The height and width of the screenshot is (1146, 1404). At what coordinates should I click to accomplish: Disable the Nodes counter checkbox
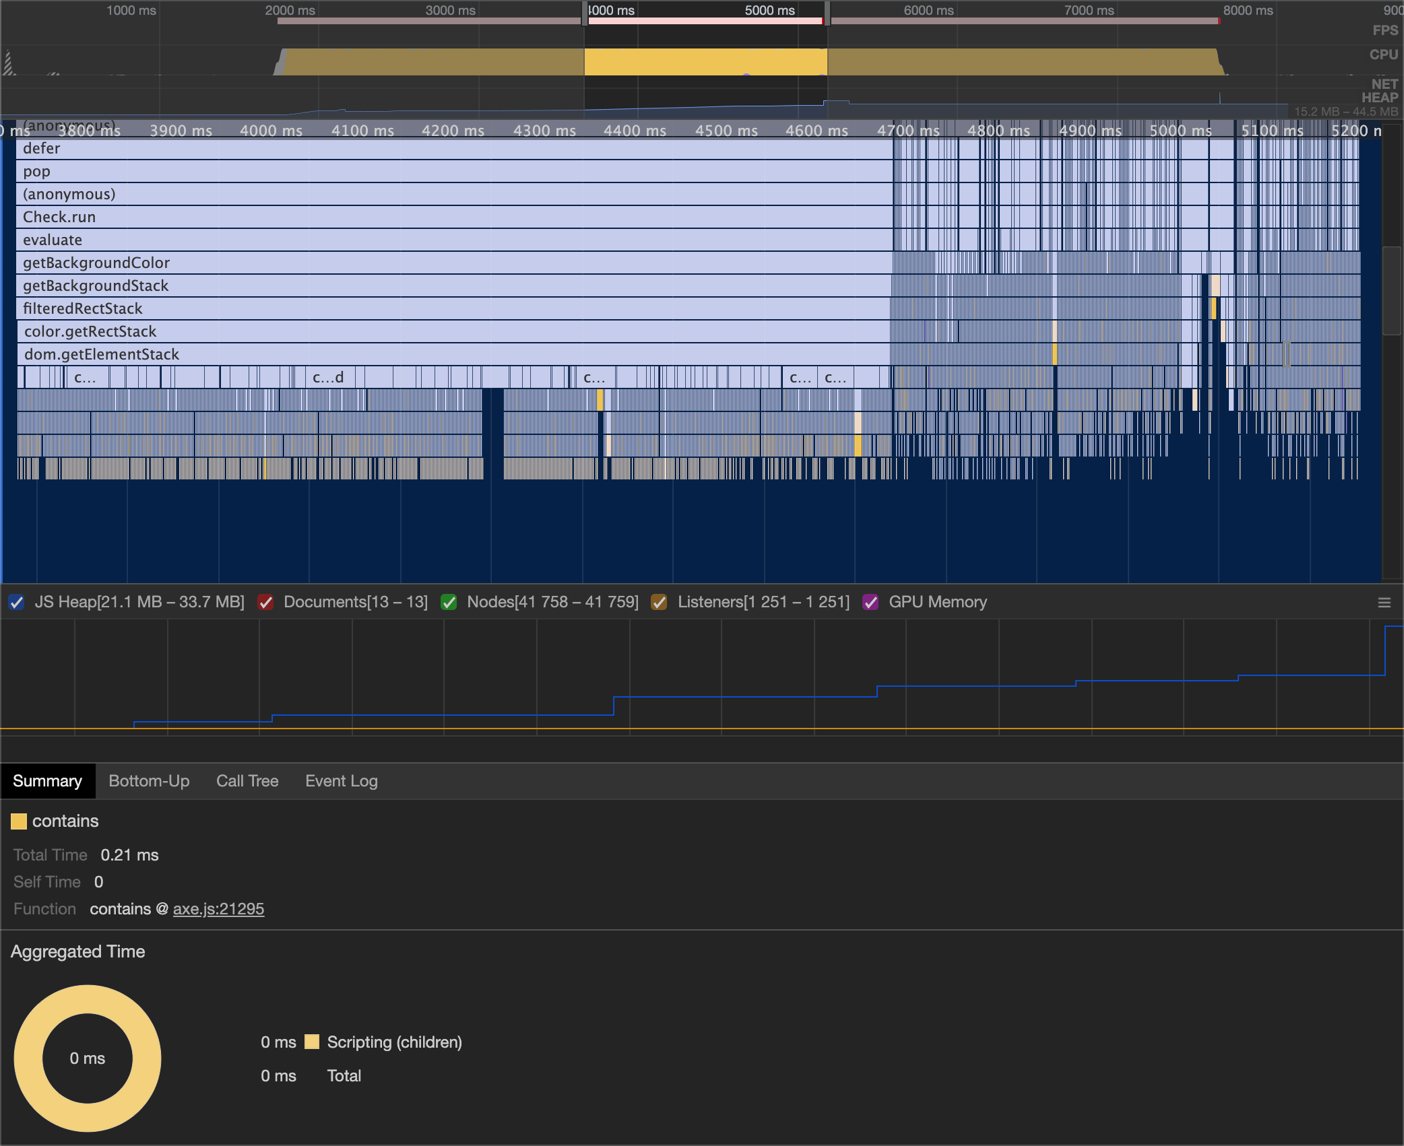click(449, 603)
